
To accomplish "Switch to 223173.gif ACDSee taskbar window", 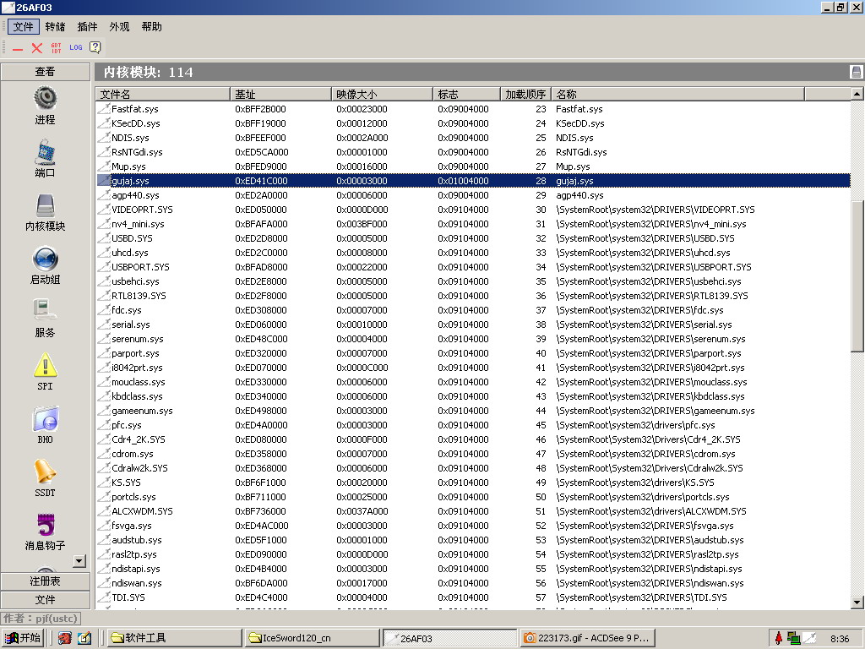I will click(588, 639).
